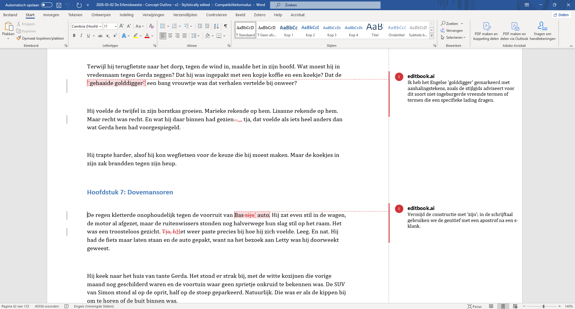575x309 pixels.
Task: Collapse the ribbon with the chevron
Action: pyautogui.click(x=571, y=46)
